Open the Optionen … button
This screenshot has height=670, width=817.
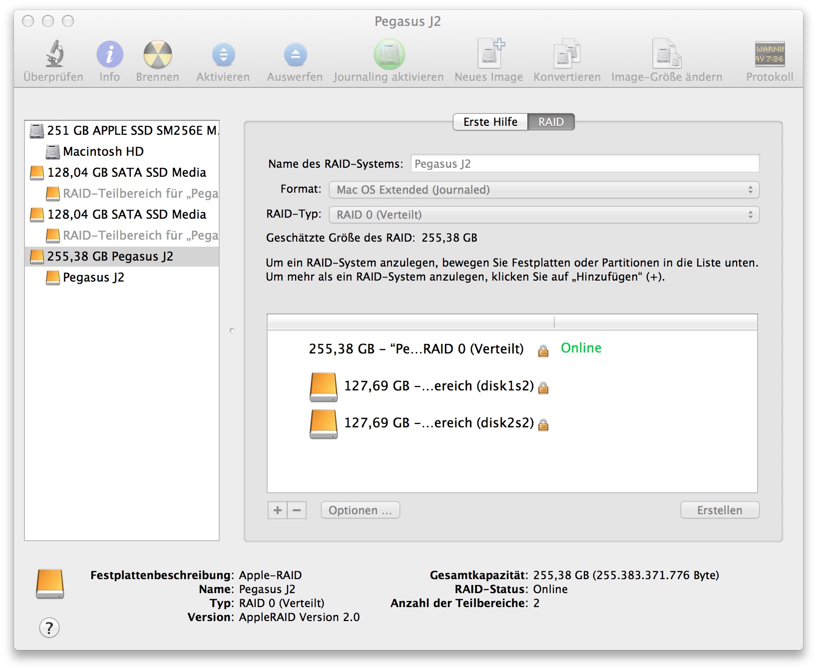(x=360, y=510)
